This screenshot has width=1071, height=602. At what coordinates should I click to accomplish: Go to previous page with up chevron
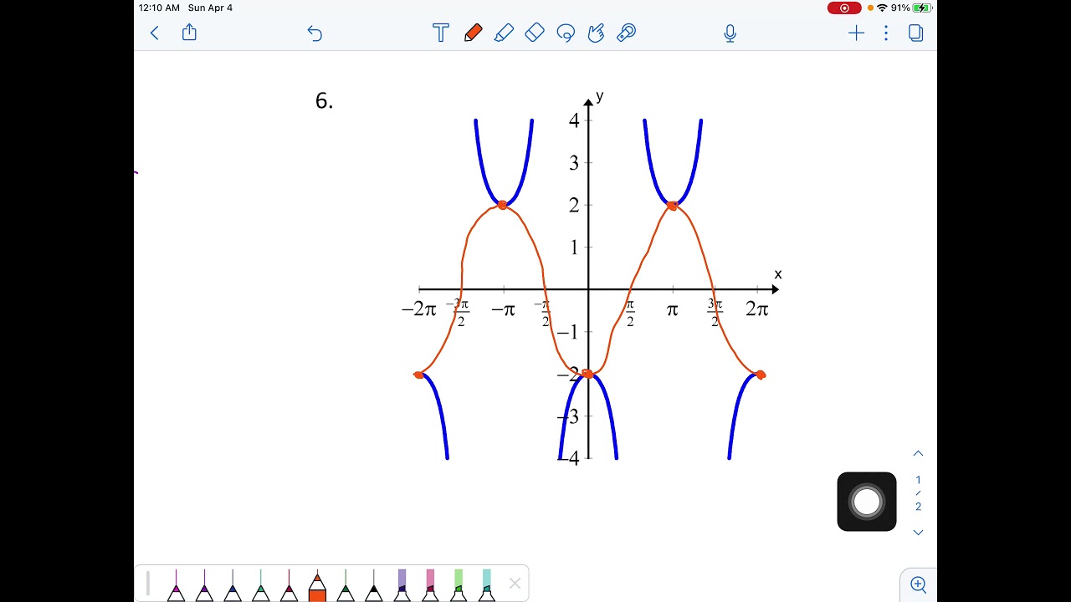click(918, 453)
